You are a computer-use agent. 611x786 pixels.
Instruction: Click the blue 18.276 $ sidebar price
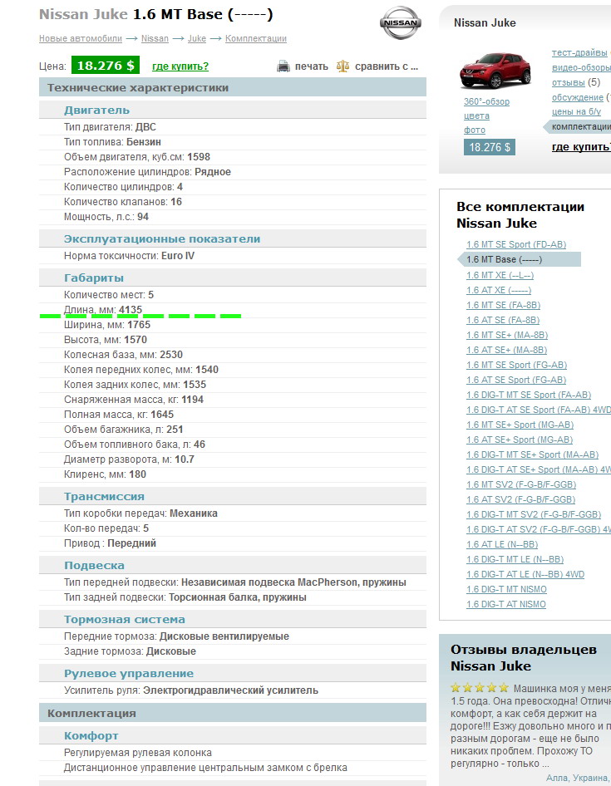pos(490,147)
